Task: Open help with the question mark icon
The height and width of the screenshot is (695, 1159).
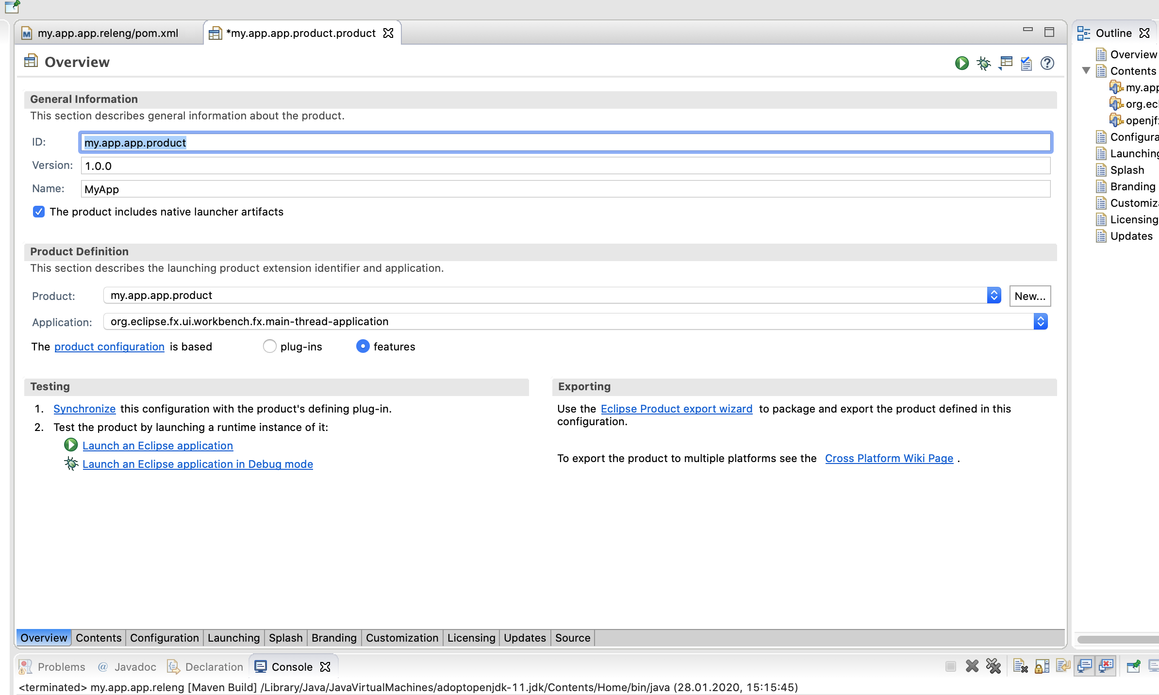Action: point(1047,63)
